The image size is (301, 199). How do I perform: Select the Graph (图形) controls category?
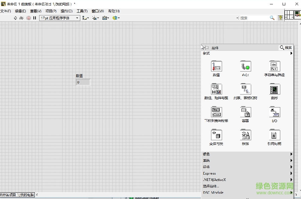coord(274,89)
